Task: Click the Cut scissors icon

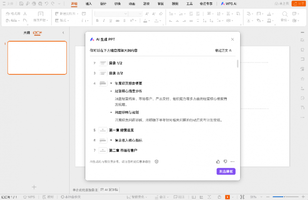Action: (25, 14)
